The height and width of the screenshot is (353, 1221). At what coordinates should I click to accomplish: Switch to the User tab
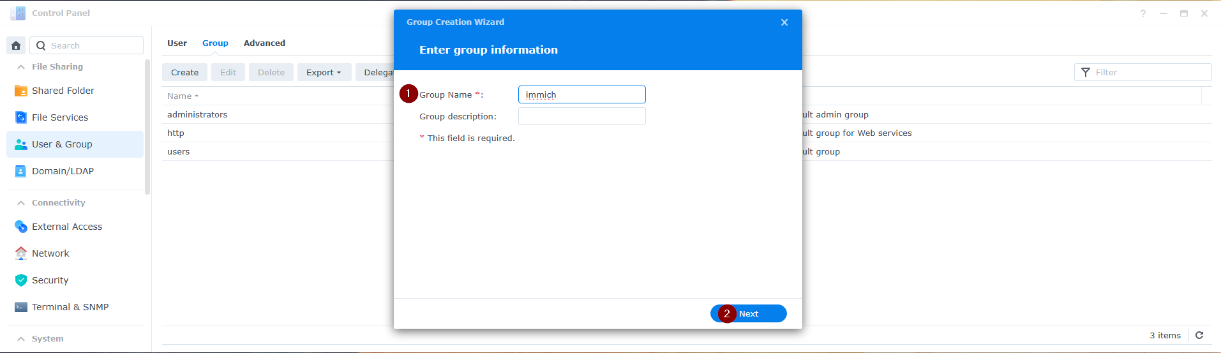177,43
